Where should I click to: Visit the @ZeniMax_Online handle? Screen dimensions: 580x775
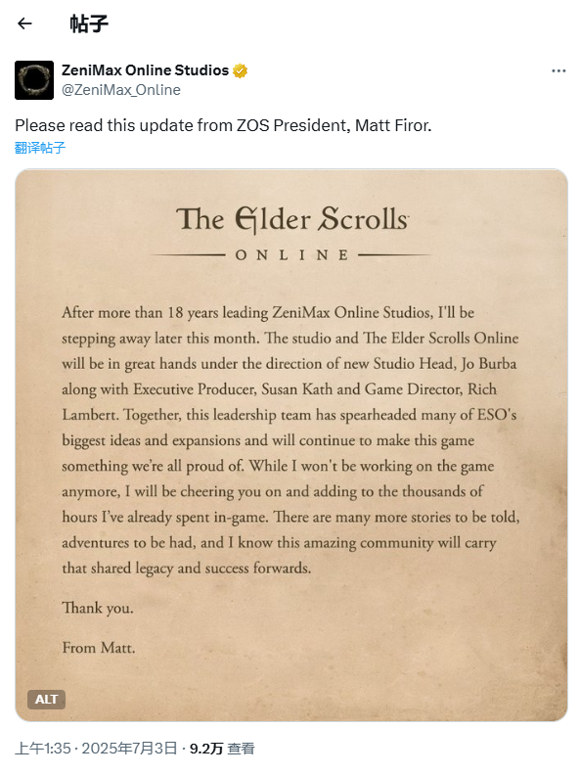point(121,90)
